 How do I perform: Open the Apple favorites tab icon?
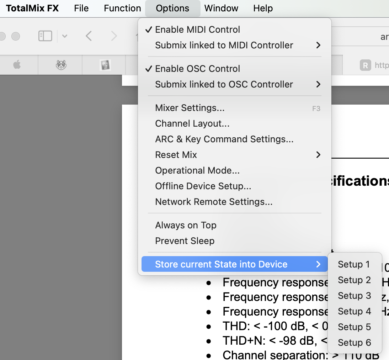point(17,65)
